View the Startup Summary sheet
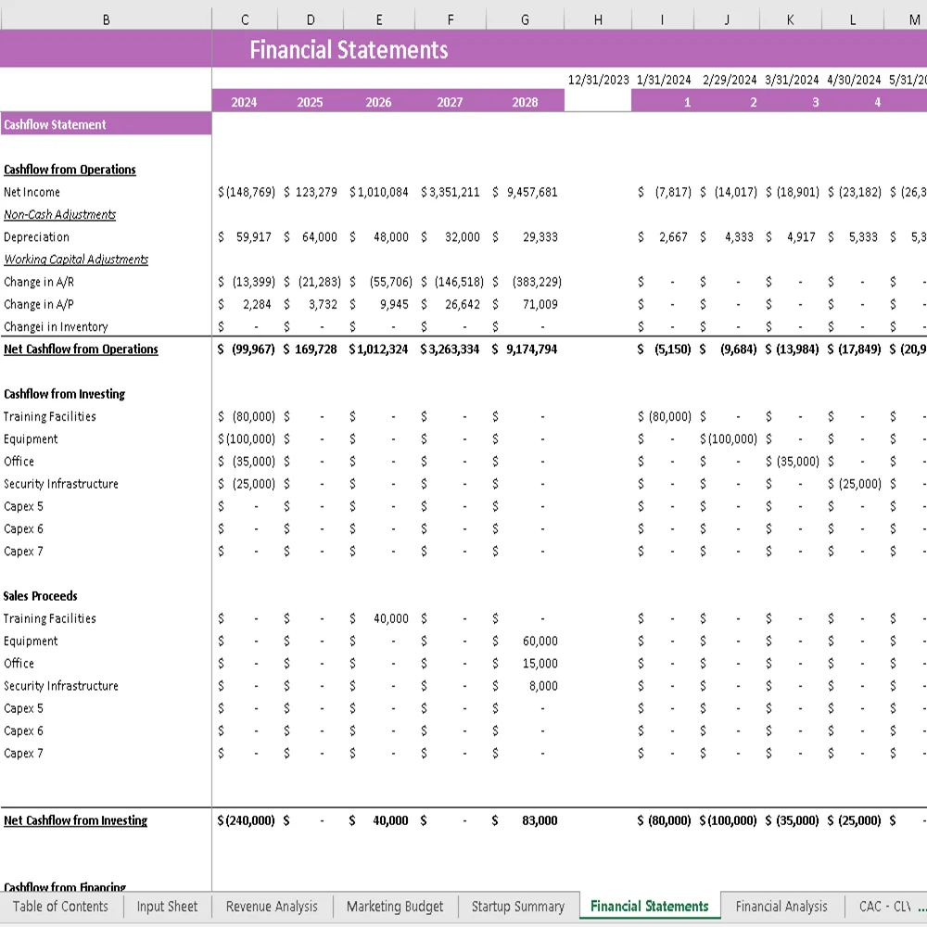The width and height of the screenshot is (927, 927). [518, 907]
